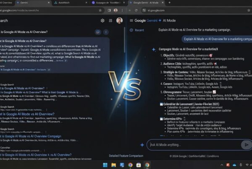Open Google Search settings gear icon
Viewport: 252px width, 169px height.
point(102,21)
